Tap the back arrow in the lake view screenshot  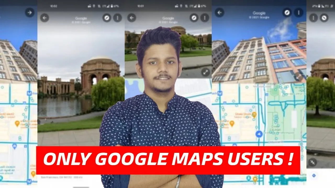pos(44,18)
